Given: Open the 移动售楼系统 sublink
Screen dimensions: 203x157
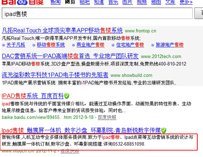Looking at the screenshot, I should (51, 45).
